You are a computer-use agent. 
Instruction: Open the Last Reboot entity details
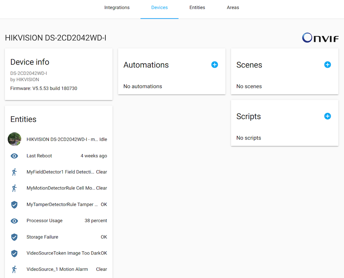[x=39, y=156]
